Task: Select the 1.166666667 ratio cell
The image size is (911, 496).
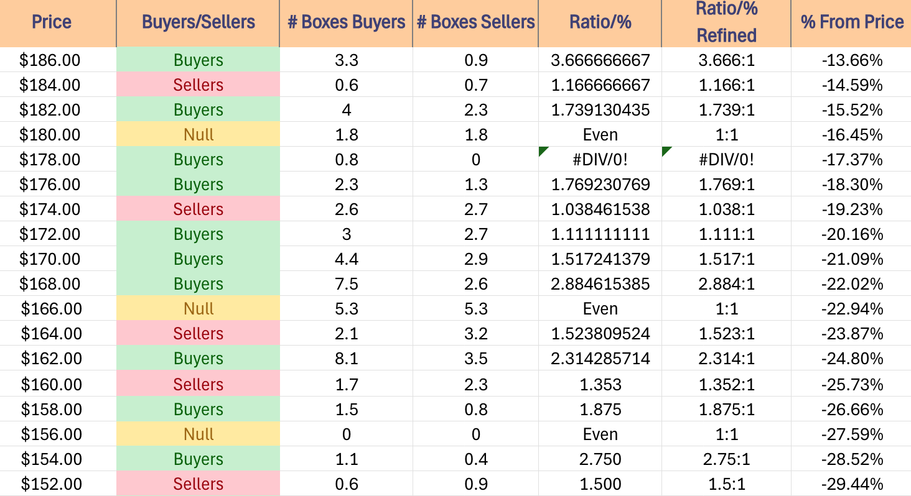Action: click(600, 85)
